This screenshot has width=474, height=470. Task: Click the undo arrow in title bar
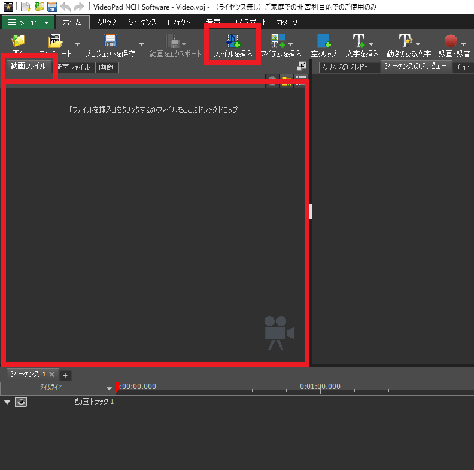pyautogui.click(x=65, y=7)
